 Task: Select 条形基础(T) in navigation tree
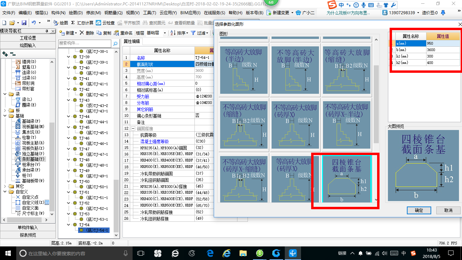click(x=30, y=159)
